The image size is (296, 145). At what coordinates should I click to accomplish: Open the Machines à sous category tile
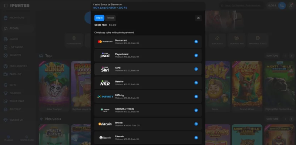(x=258, y=40)
